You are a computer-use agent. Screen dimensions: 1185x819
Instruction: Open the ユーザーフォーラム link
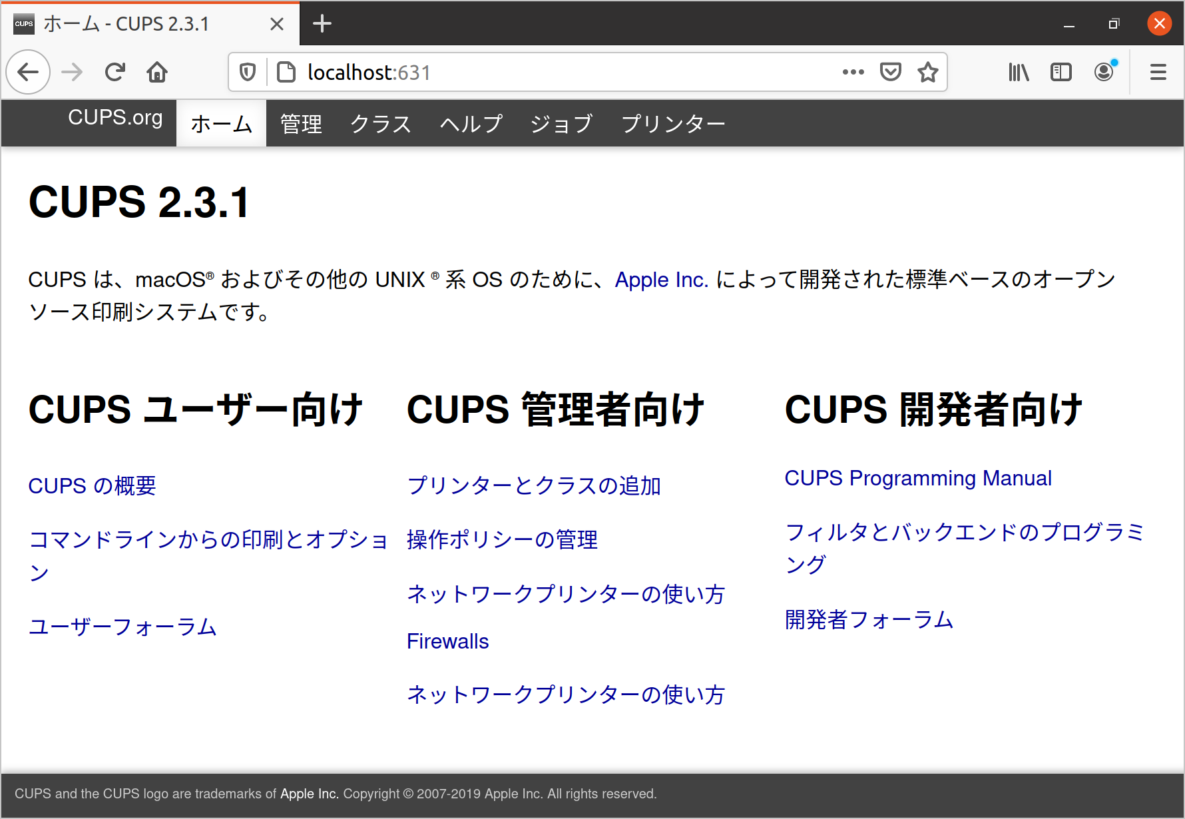pos(122,627)
